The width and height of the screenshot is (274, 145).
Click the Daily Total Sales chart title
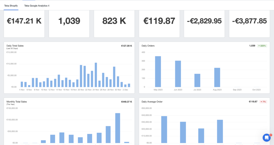coord(15,46)
